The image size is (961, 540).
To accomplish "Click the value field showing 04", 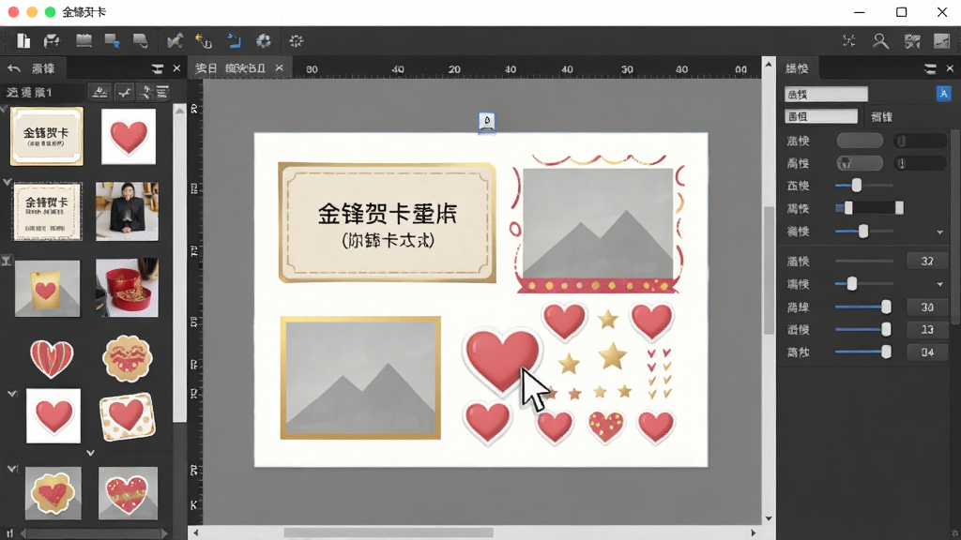I will pyautogui.click(x=926, y=352).
